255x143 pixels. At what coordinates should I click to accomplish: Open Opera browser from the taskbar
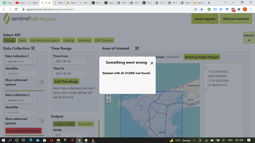(x=51, y=140)
